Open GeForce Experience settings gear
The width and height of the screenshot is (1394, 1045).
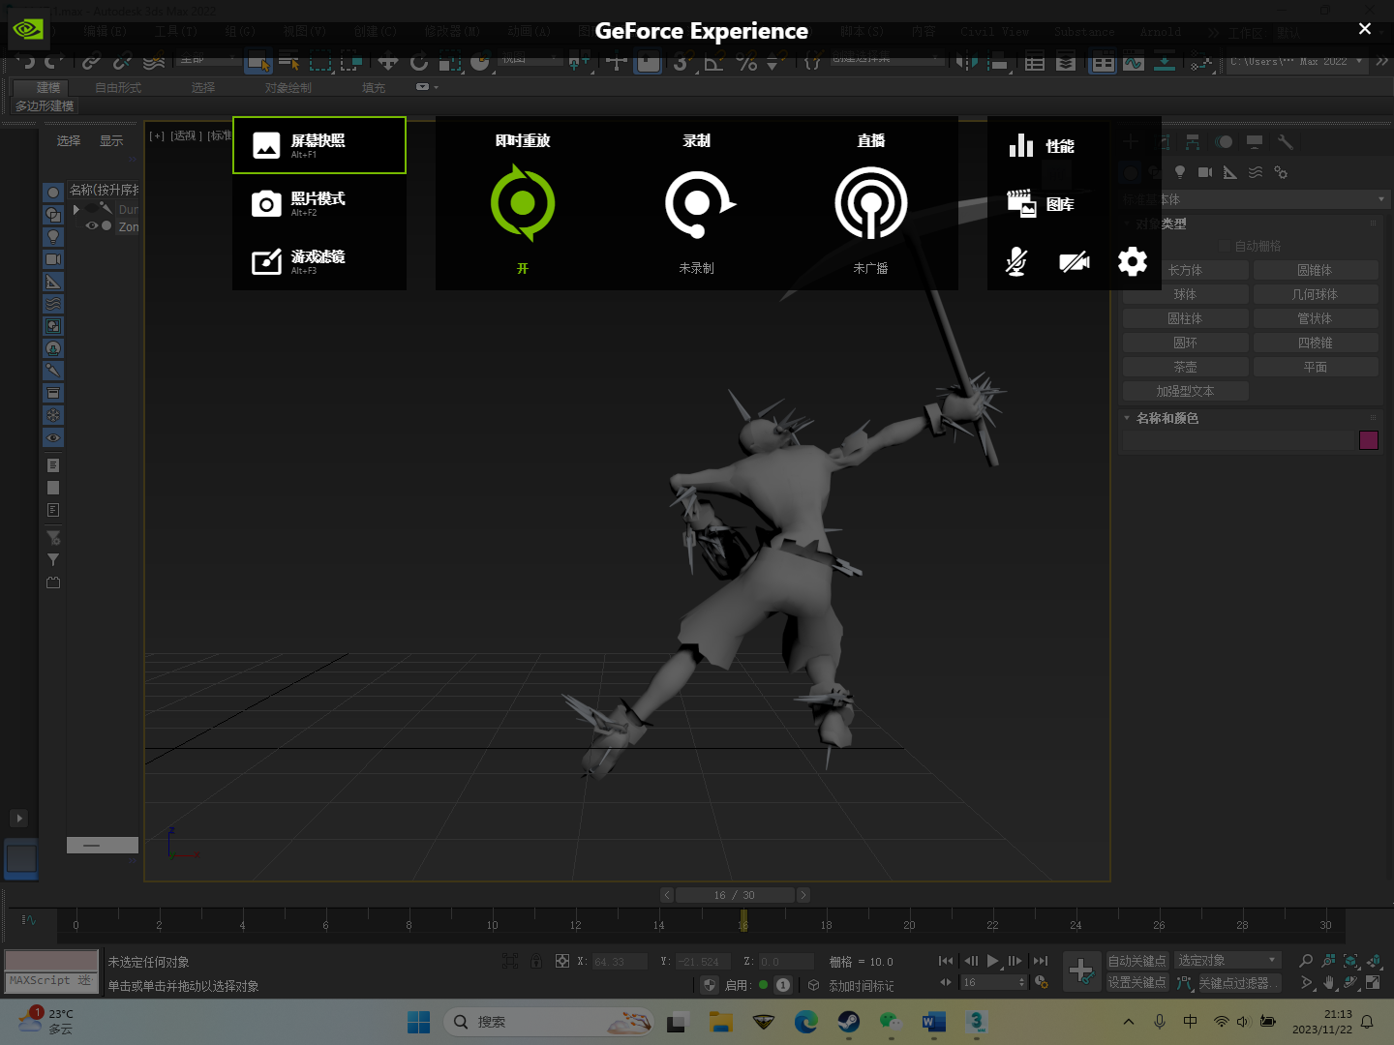tap(1133, 261)
